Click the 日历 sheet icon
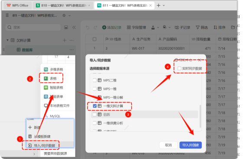Viewport: 244px width, 159px height. 100,114
